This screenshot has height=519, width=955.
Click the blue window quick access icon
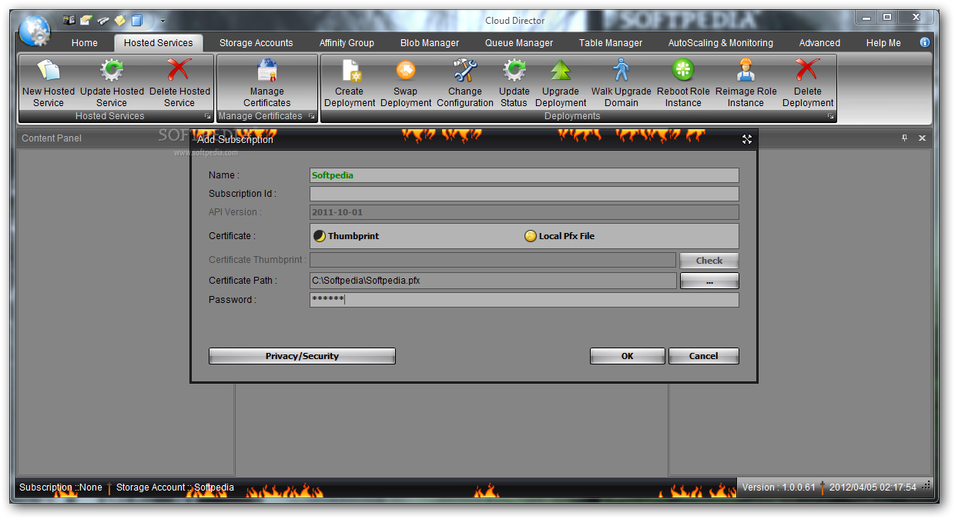pos(136,20)
